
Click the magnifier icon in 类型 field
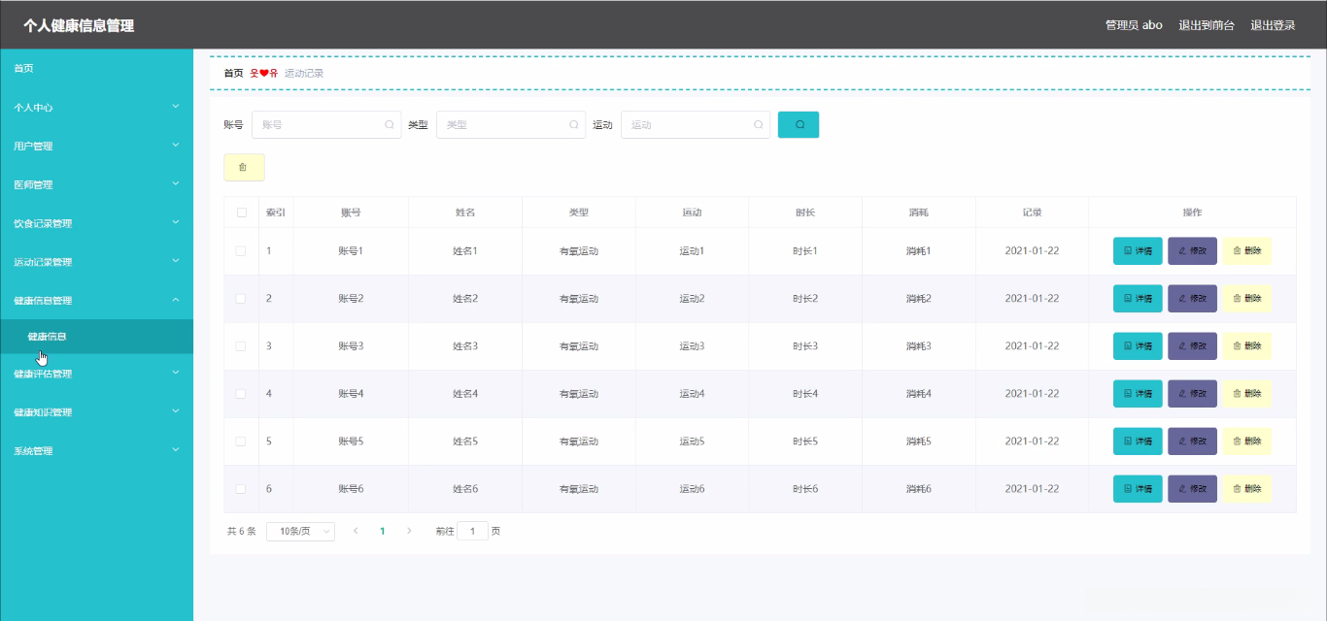[573, 124]
